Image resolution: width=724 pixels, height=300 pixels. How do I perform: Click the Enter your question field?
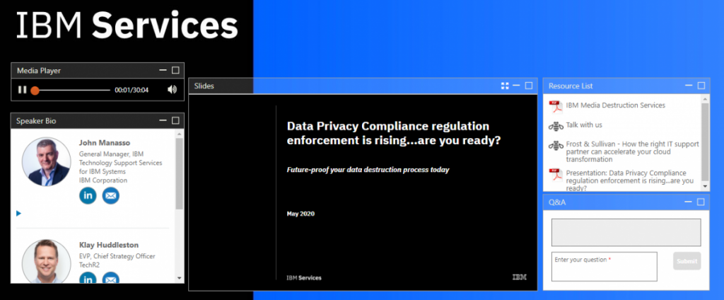[x=604, y=266]
